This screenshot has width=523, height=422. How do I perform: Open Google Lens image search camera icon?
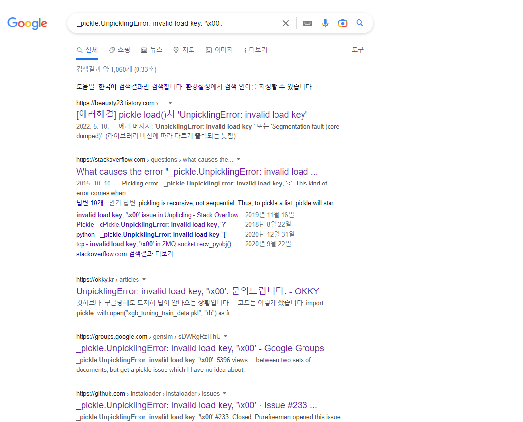coord(343,23)
